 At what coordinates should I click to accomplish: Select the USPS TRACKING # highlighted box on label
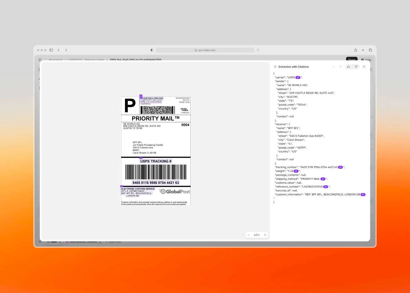(x=156, y=161)
